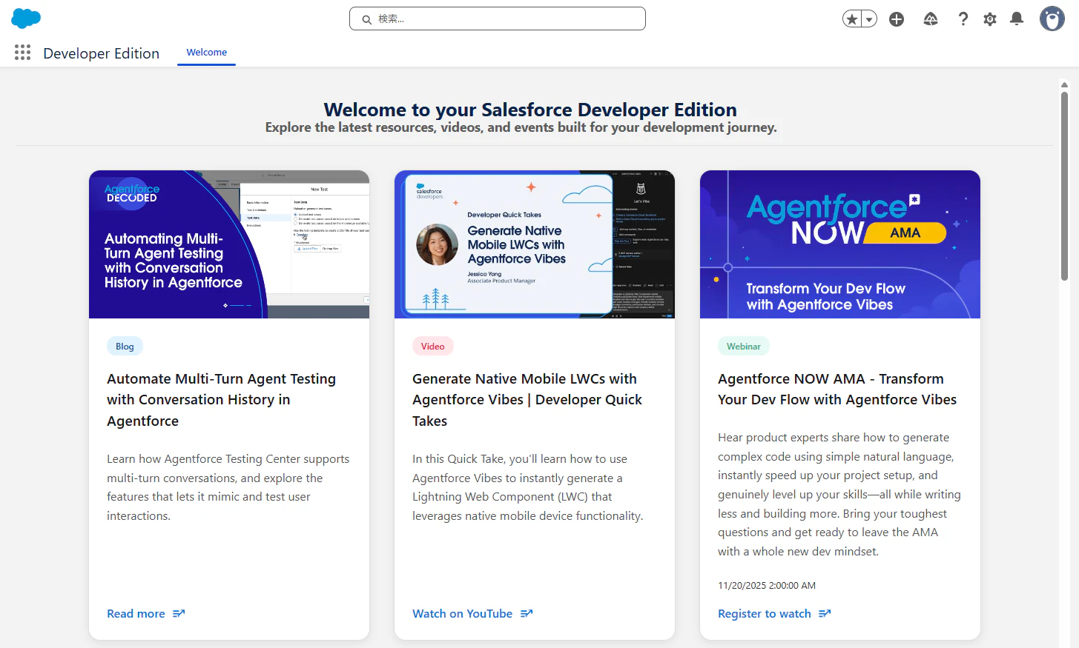Click the Read more link
This screenshot has height=648, width=1079.
point(136,614)
